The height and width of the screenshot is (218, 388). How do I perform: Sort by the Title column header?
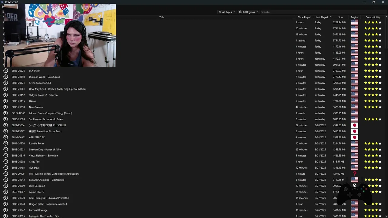click(162, 17)
